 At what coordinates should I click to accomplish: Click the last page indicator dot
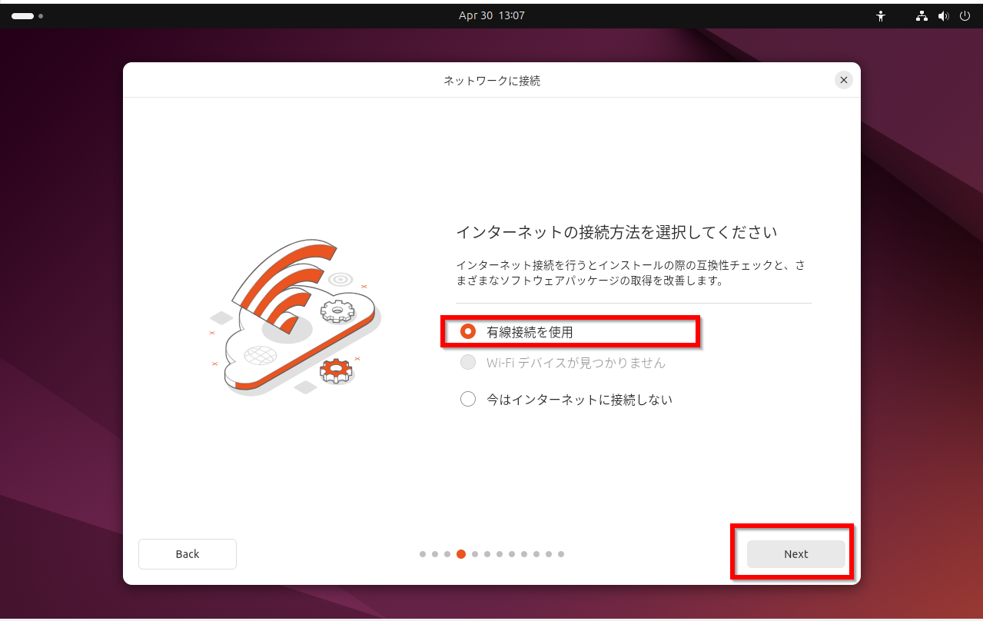561,554
